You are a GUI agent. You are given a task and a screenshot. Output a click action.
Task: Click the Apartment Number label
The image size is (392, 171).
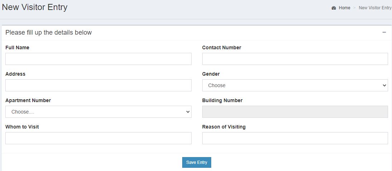pyautogui.click(x=28, y=100)
